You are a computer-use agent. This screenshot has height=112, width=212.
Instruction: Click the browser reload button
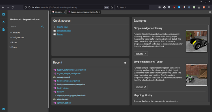(13, 7)
